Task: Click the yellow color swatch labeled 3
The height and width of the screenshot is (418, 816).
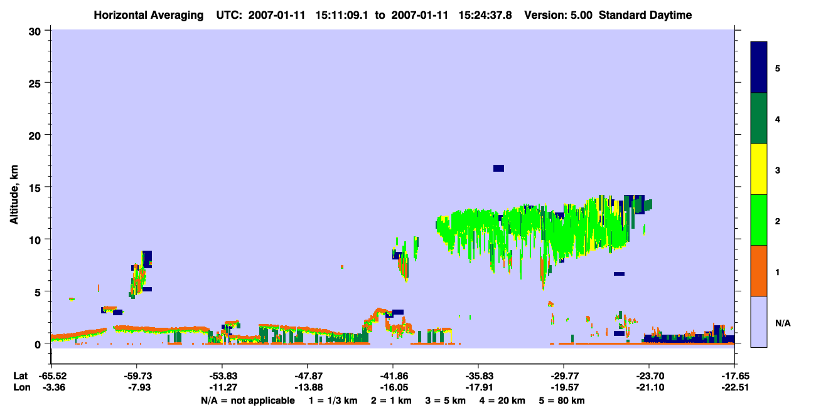Action: click(x=759, y=169)
